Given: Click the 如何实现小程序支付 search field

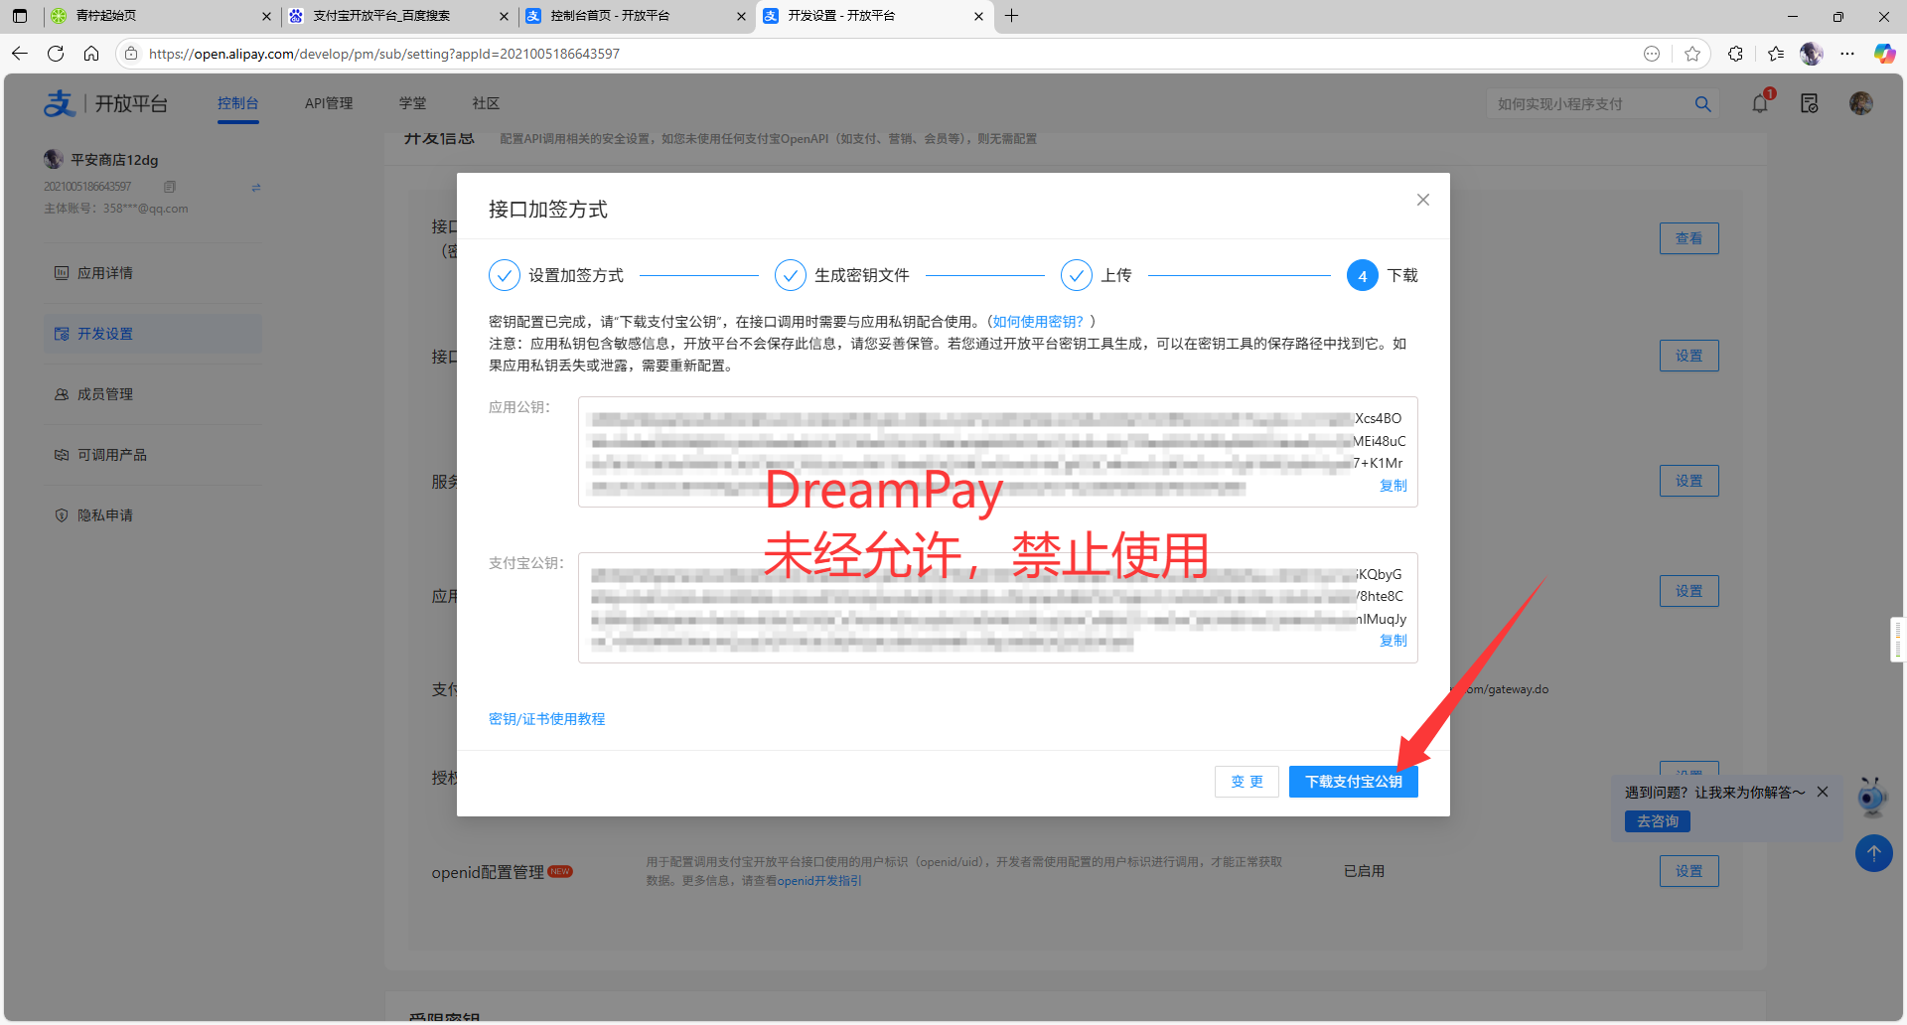Looking at the screenshot, I should pyautogui.click(x=1589, y=104).
